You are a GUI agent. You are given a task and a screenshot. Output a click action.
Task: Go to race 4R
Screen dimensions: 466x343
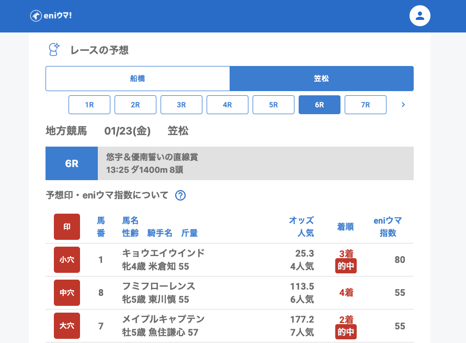(x=228, y=105)
